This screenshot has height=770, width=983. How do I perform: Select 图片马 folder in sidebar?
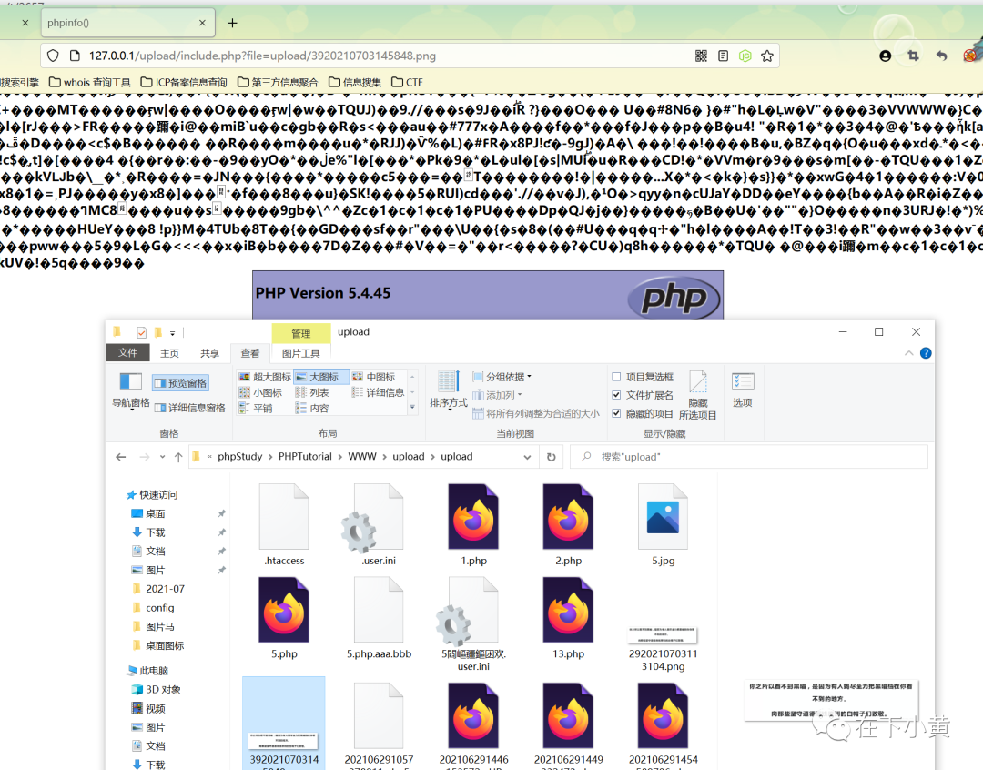tap(160, 626)
